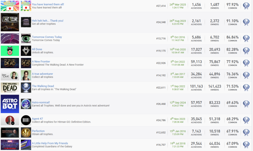
Task: Click the Guardians of the Galaxy game thumbnail
Action: click(x=10, y=145)
